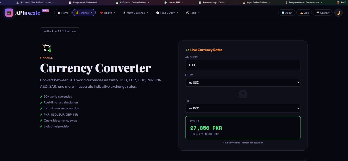Expand the Time & Daily menu
Image resolution: width=348 pixels, height=161 pixels.
(x=167, y=13)
